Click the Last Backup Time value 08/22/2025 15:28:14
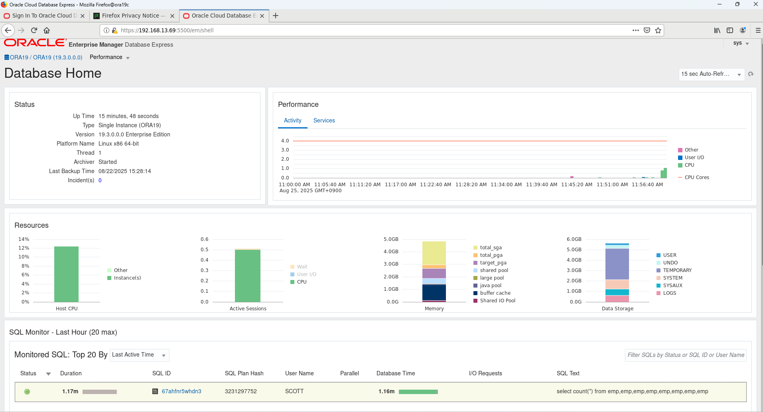The image size is (763, 412). point(125,171)
